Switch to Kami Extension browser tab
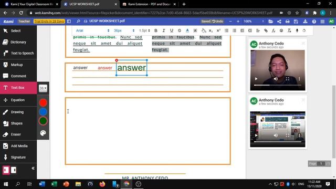This screenshot has width=336, height=189. click(x=149, y=4)
